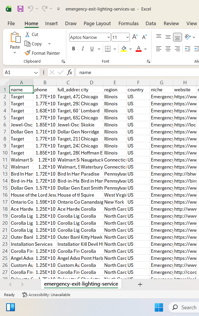Click Cancel X in formula bar

[52, 72]
